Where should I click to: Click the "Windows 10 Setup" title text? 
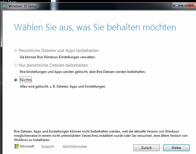tap(23, 6)
